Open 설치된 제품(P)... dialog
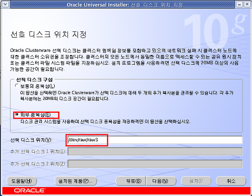This screenshot has height=196, width=252. point(76,181)
